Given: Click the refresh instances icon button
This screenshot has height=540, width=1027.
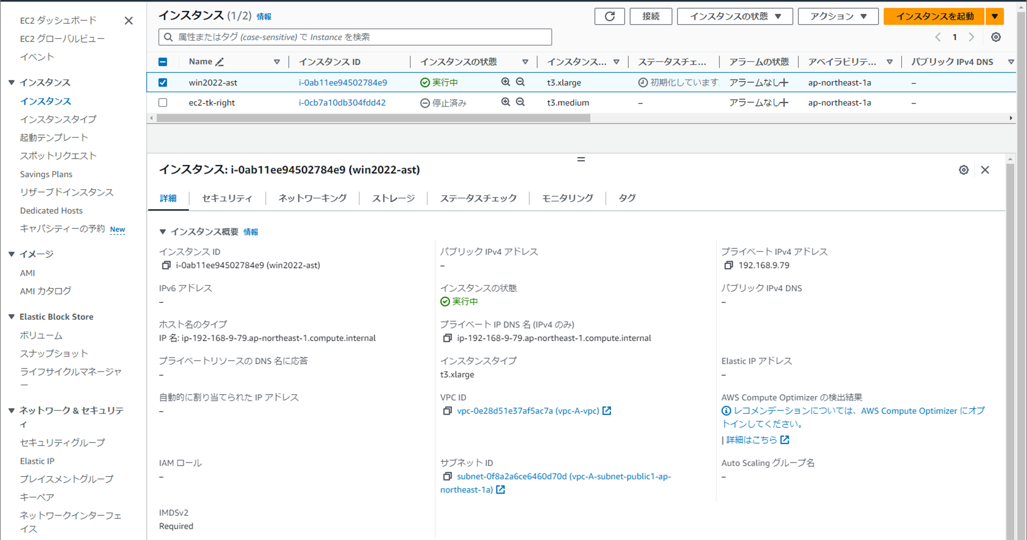Looking at the screenshot, I should pos(609,16).
